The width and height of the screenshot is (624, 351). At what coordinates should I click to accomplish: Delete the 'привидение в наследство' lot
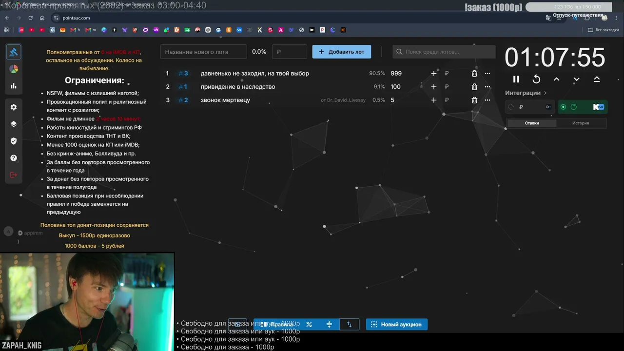tap(474, 87)
